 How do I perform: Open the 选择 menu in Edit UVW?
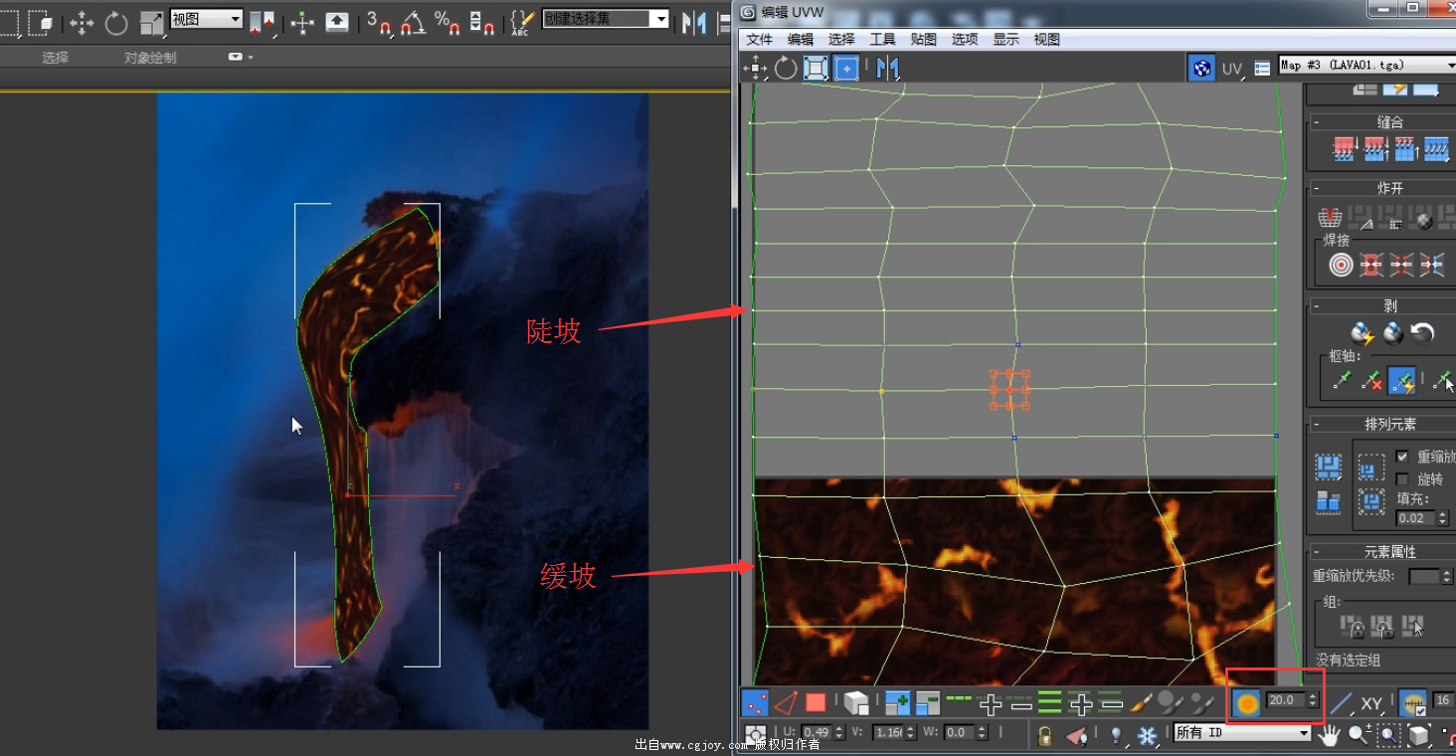[x=841, y=40]
